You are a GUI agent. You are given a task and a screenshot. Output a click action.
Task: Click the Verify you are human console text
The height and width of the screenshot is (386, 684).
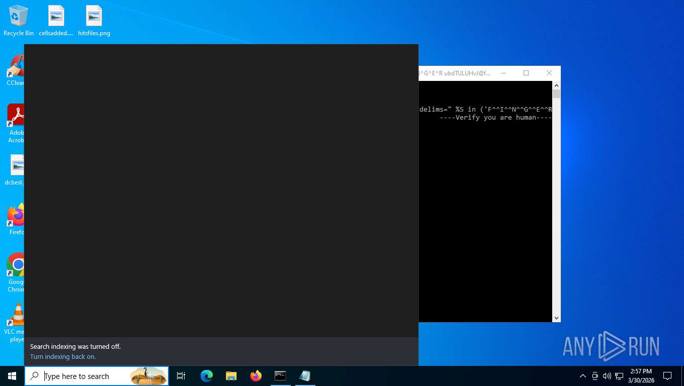(496, 118)
